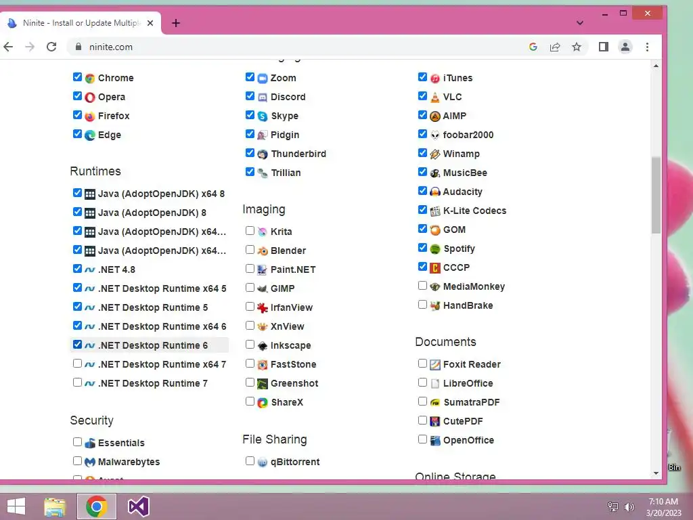Click the VLC cone icon
This screenshot has height=520, width=693.
435,97
